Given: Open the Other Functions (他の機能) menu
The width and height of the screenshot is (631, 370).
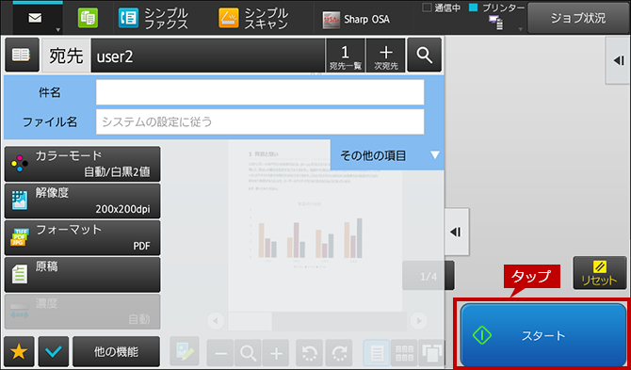Looking at the screenshot, I should coord(116,351).
